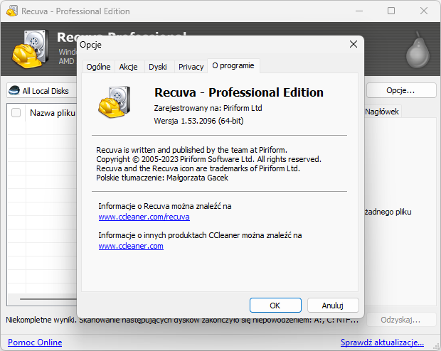441x351 pixels.
Task: Click Polskie tłumaczenie: Małgorzata Gacek text
Action: coord(162,178)
